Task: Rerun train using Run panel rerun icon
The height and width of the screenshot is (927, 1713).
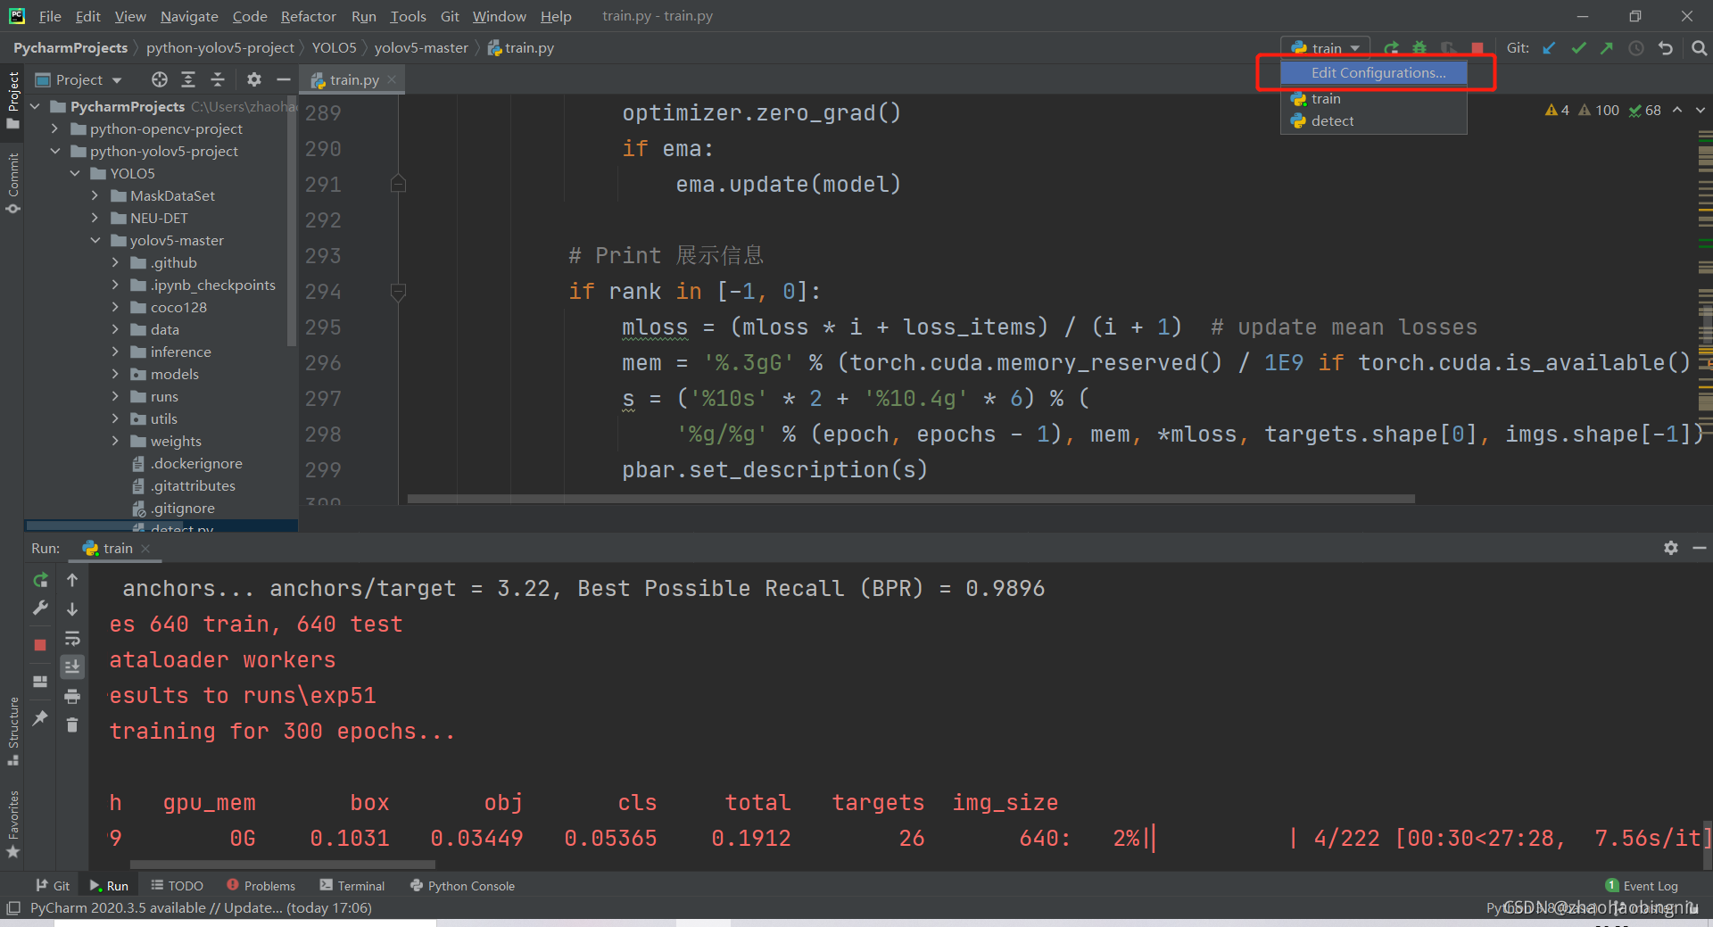Action: 40,580
